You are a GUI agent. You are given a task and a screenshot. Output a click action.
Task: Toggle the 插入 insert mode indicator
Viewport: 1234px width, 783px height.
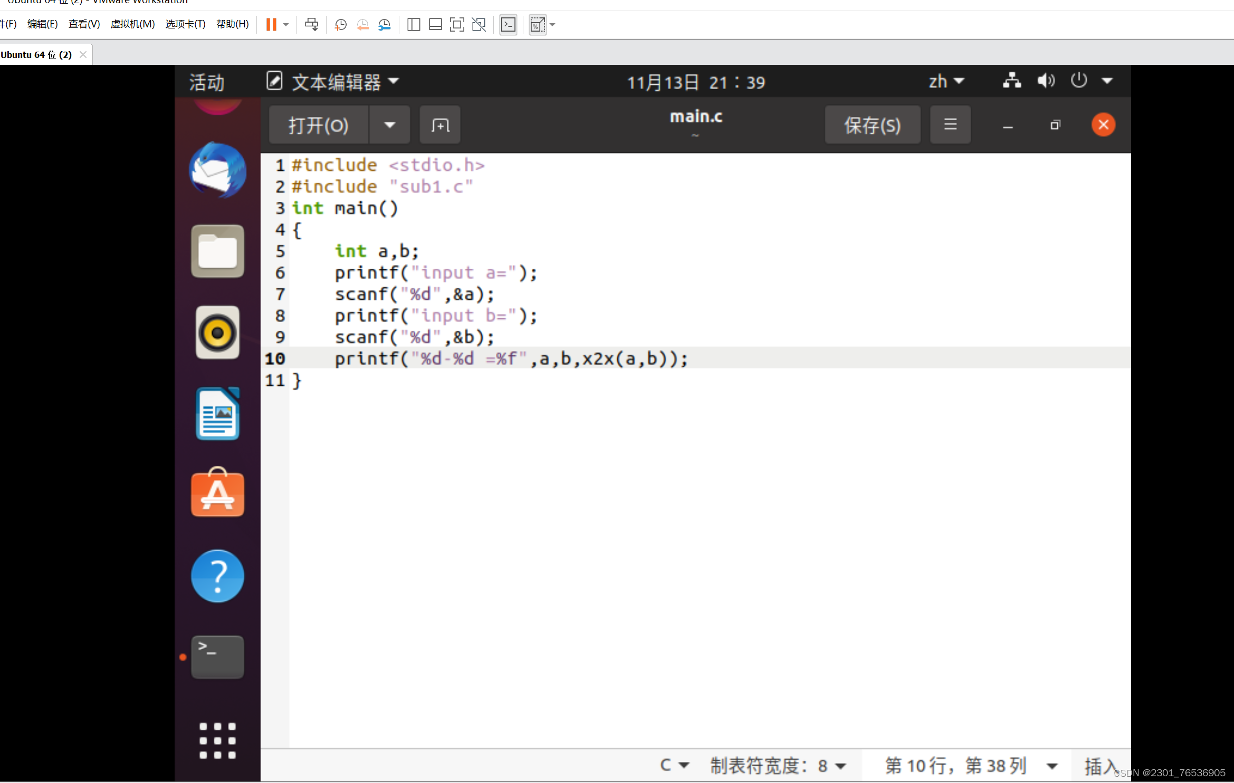(x=1099, y=766)
